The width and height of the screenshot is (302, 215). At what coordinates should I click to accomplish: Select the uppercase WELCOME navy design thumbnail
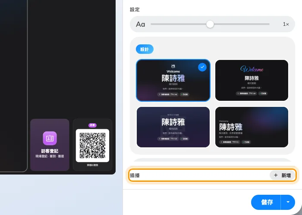173,127
